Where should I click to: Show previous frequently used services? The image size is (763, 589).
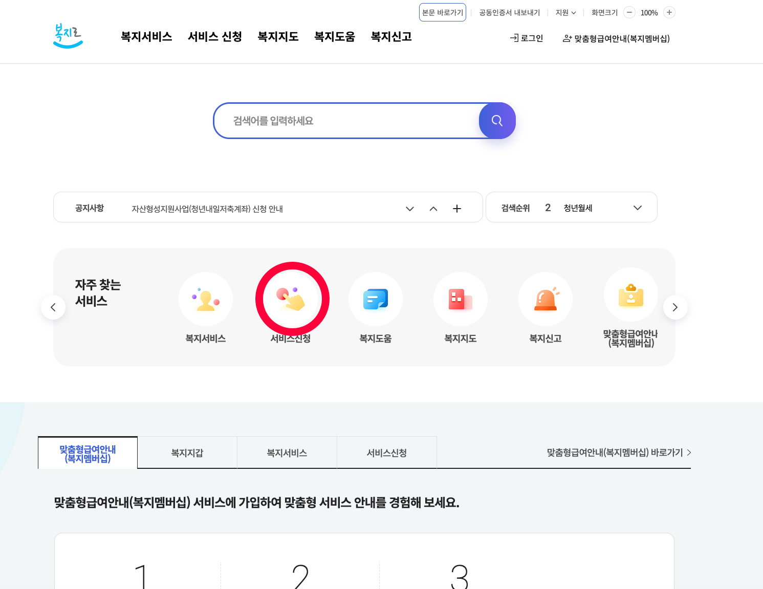[x=53, y=307]
